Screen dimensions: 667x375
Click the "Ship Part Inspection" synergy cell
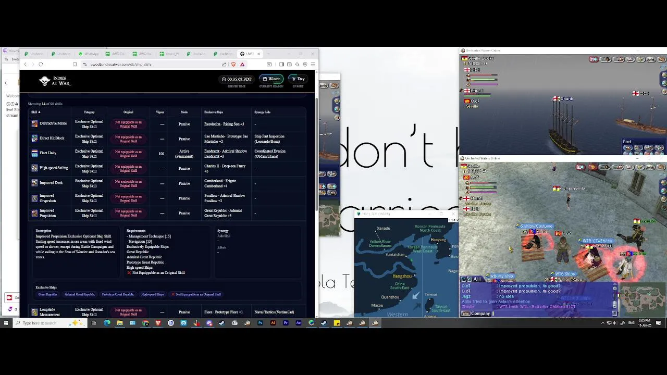tap(269, 139)
